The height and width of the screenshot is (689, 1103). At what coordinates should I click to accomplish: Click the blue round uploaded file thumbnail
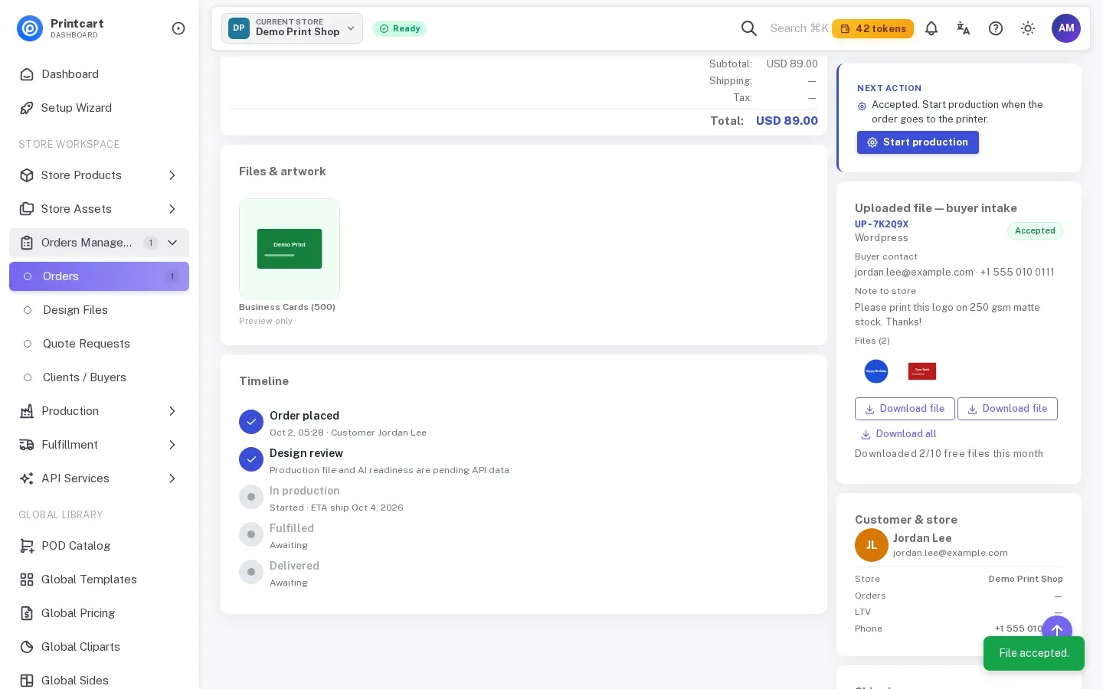pyautogui.click(x=876, y=371)
